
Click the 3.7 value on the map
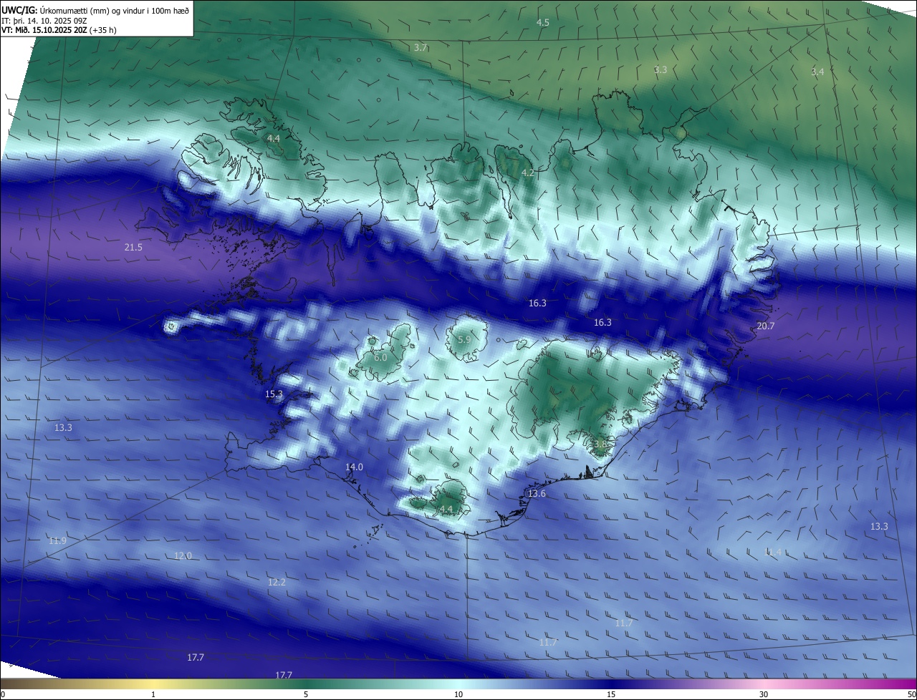[x=421, y=47]
